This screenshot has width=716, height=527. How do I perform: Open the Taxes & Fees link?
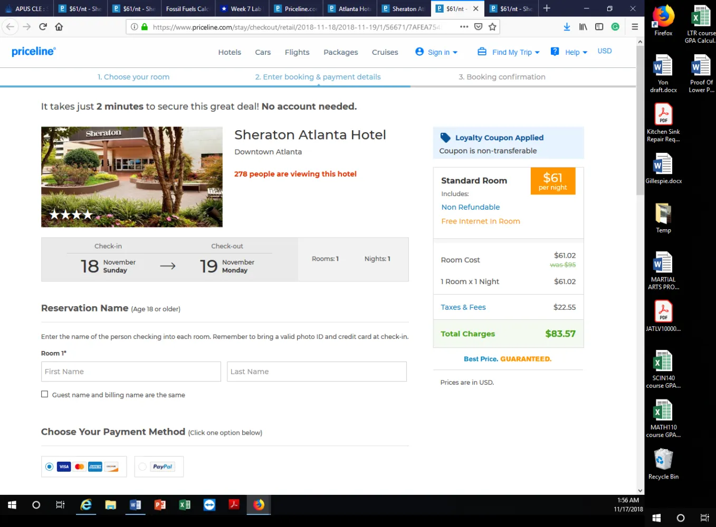coord(463,307)
